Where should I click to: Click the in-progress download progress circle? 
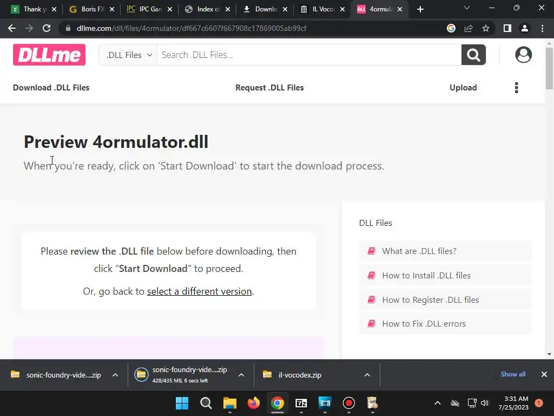(x=141, y=375)
